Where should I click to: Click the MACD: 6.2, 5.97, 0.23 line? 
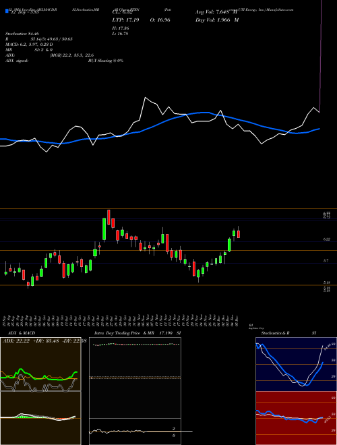click(29, 44)
